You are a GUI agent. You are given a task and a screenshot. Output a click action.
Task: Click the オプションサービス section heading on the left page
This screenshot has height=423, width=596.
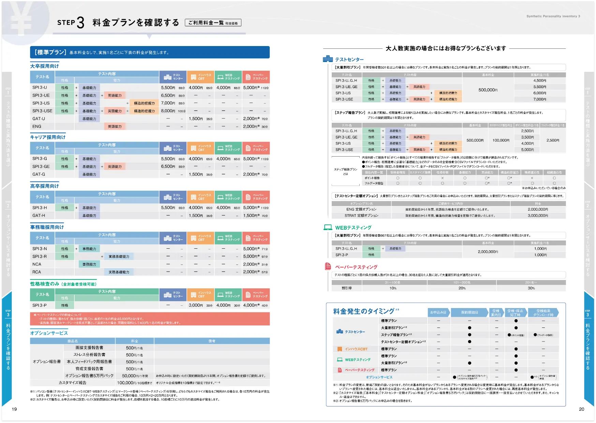tap(49, 333)
